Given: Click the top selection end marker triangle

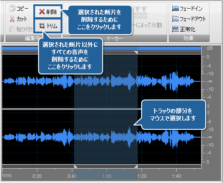Looking at the screenshot, I should 136,52.
